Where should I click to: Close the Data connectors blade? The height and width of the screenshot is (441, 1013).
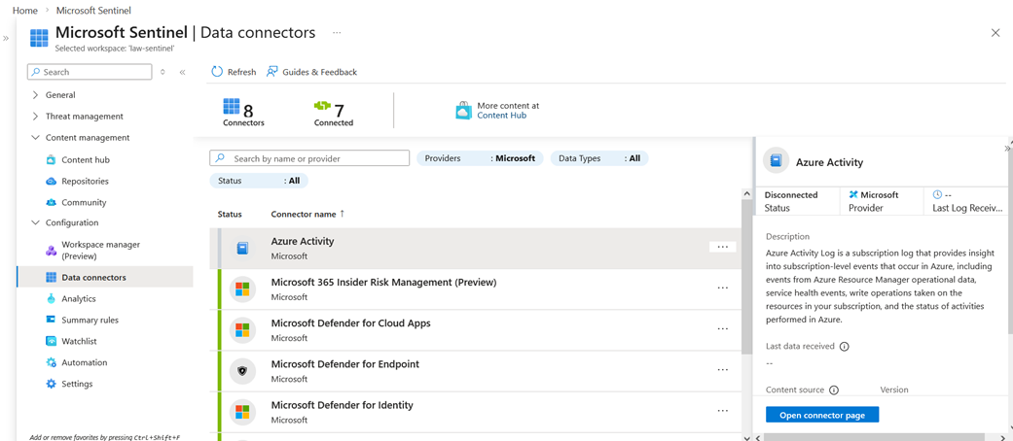[995, 33]
